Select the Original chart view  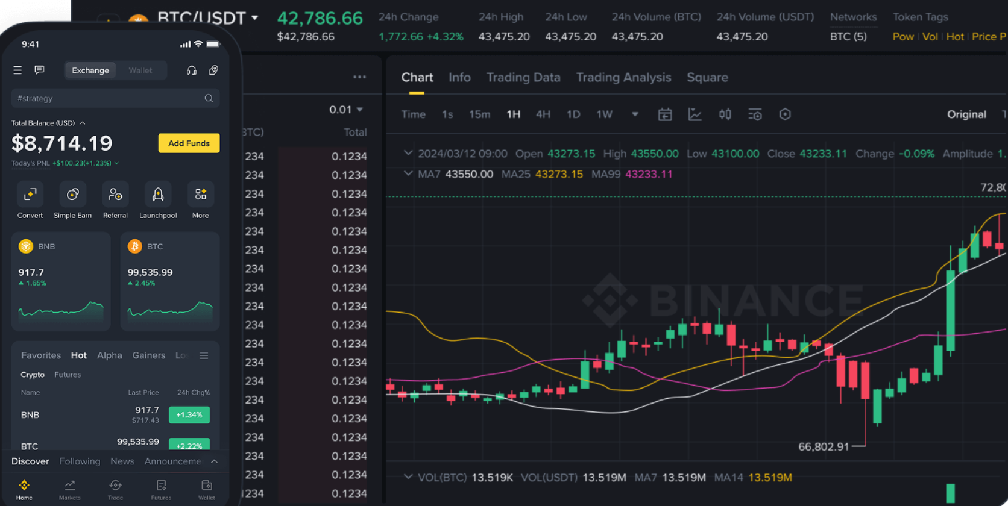pyautogui.click(x=966, y=114)
